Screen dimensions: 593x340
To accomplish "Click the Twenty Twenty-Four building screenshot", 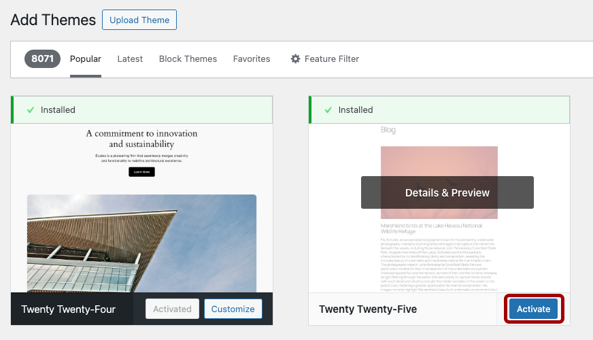I will point(141,245).
